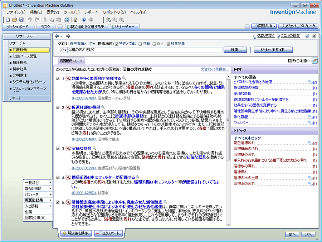Switch to the ダッシュボード tab
The image size is (322, 242).
coord(18,27)
